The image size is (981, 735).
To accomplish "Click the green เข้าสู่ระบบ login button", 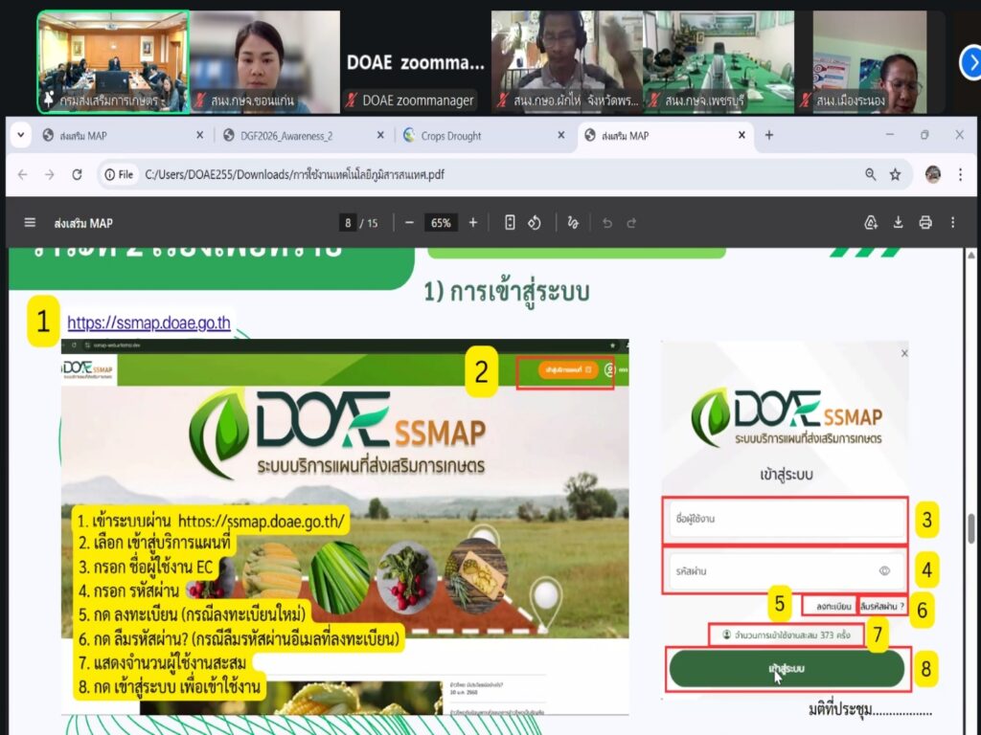I will (x=787, y=669).
